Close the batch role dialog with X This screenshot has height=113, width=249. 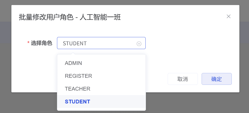[228, 17]
